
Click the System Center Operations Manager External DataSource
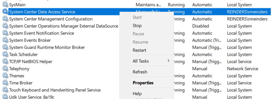click(x=64, y=26)
